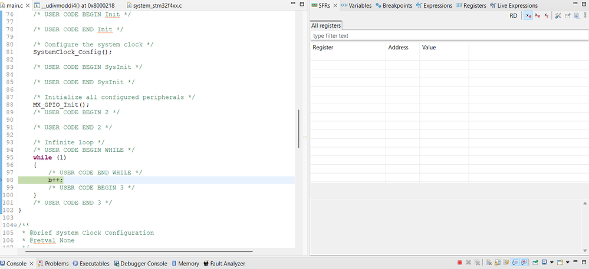Switch to the Variables tab
This screenshot has height=269, width=589.
tap(357, 6)
